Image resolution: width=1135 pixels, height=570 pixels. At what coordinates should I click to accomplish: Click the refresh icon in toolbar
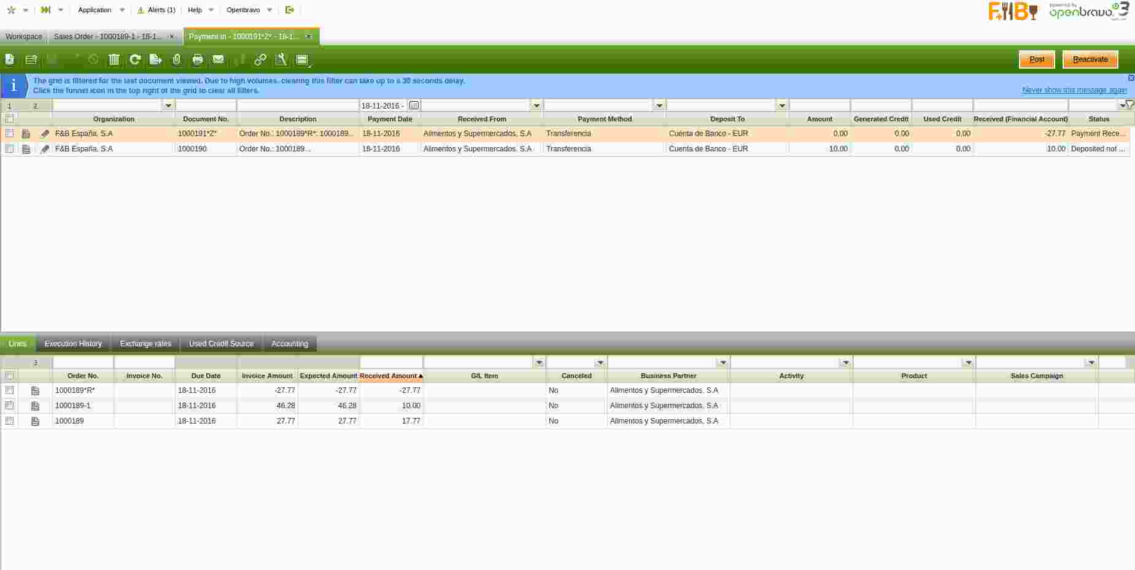pyautogui.click(x=135, y=59)
